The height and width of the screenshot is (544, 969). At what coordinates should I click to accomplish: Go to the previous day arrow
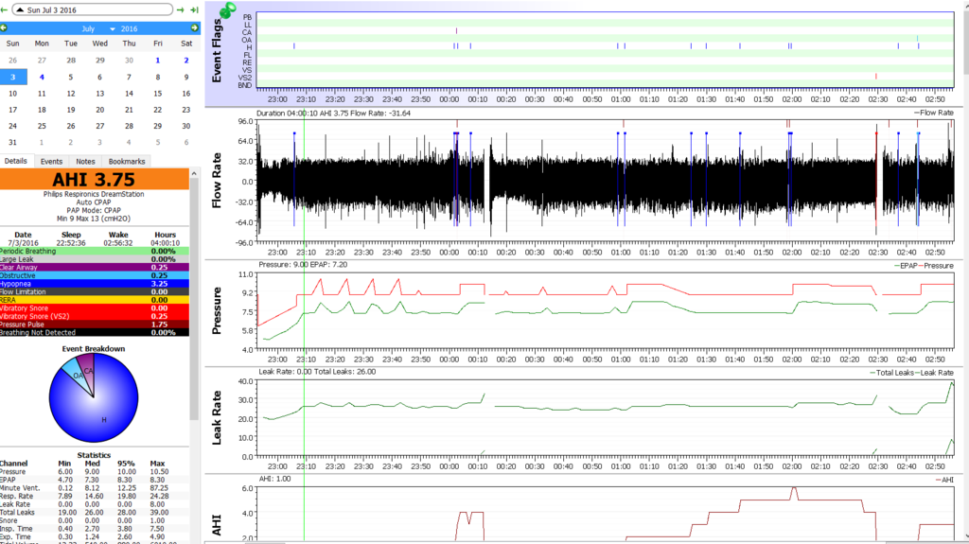coord(6,9)
